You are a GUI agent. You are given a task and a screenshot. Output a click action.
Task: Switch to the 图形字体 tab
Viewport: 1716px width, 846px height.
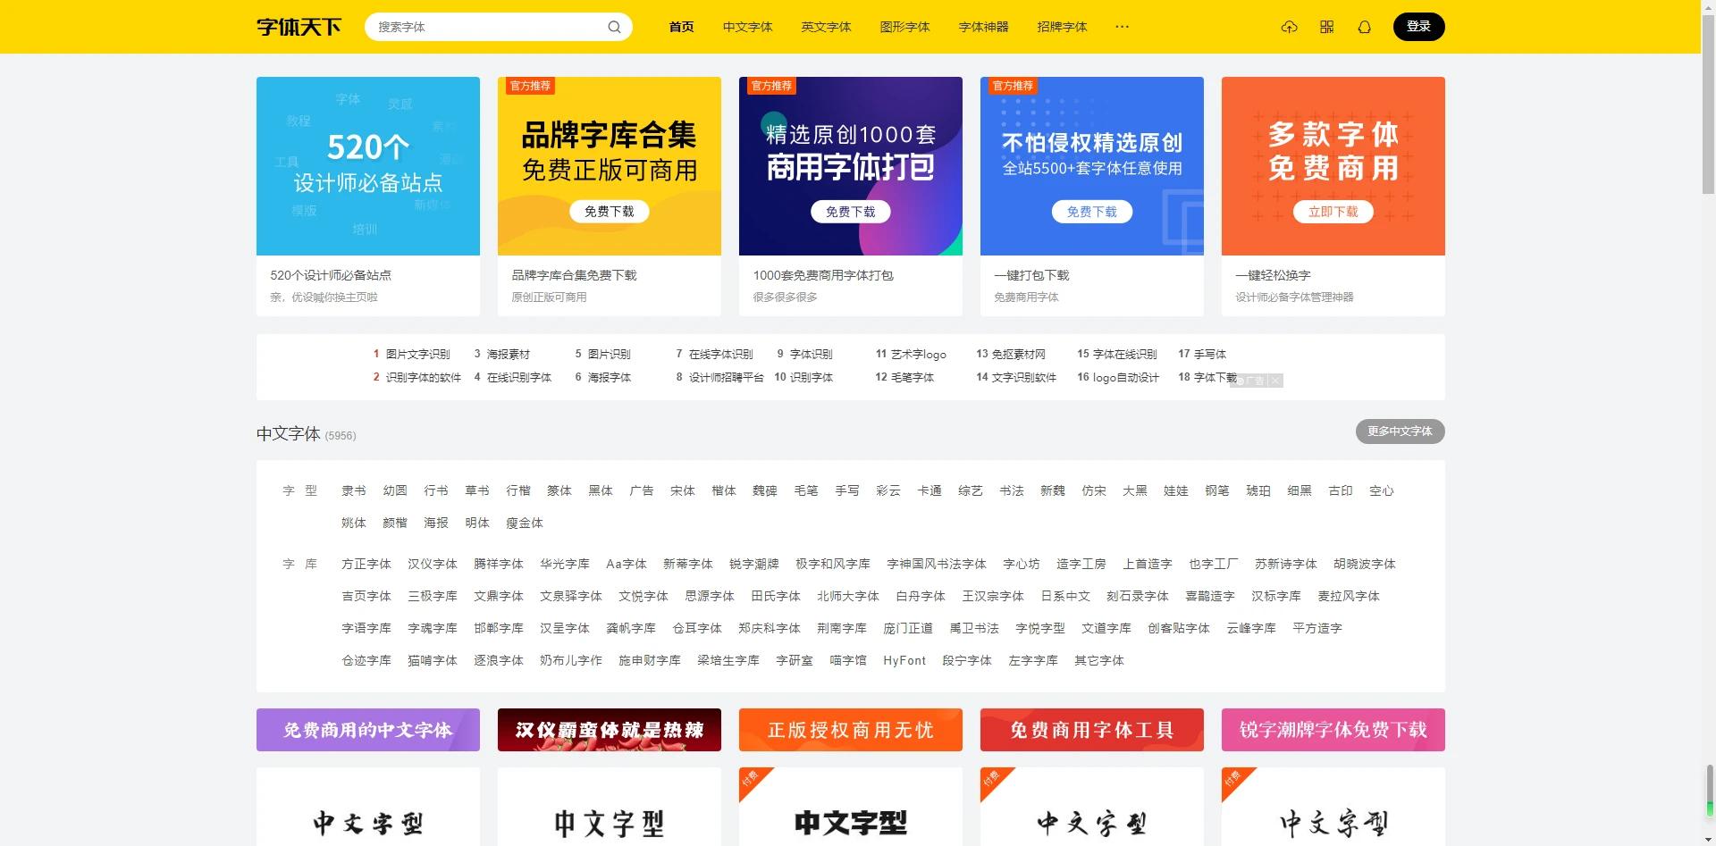pyautogui.click(x=905, y=27)
